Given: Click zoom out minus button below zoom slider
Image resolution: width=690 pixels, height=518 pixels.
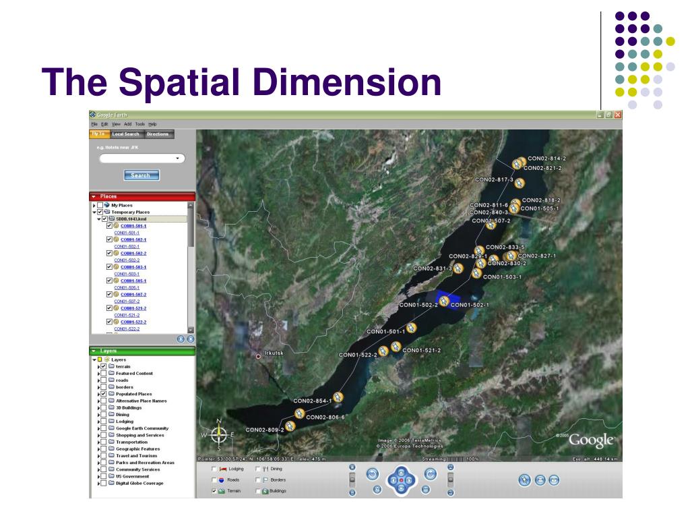Looking at the screenshot, I should [352, 493].
